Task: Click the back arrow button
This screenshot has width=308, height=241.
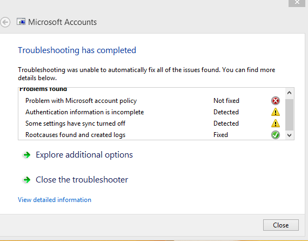Action: 5,22
